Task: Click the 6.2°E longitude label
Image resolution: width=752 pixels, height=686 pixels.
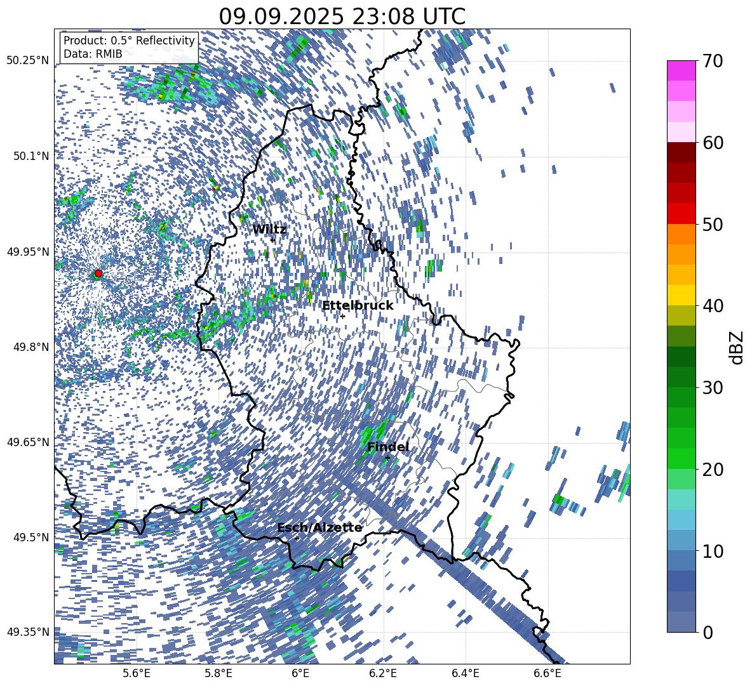Action: [x=383, y=674]
